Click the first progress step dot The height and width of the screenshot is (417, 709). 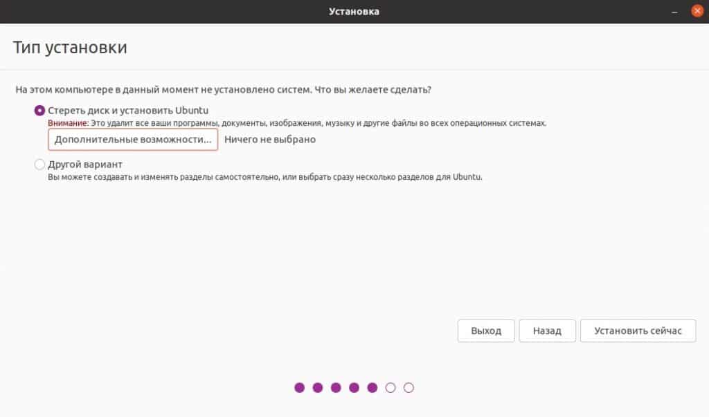tap(300, 388)
